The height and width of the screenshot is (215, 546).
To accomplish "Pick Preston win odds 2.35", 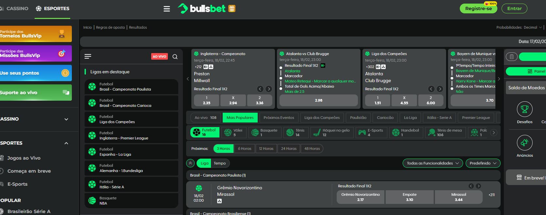I will point(207,100).
